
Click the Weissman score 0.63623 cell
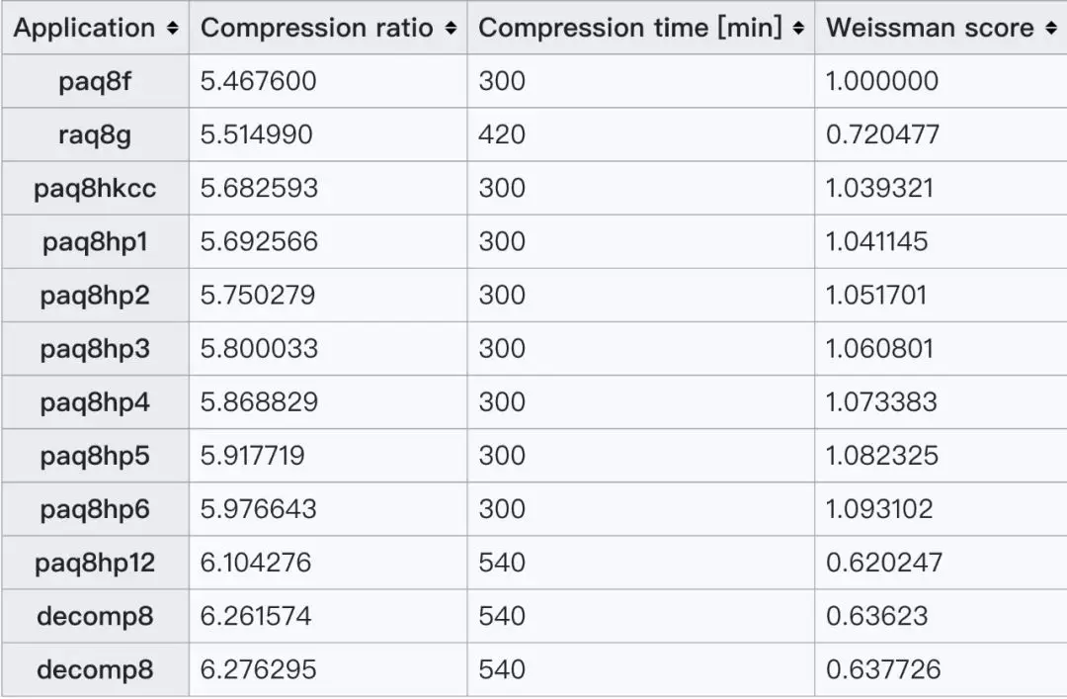(x=942, y=617)
